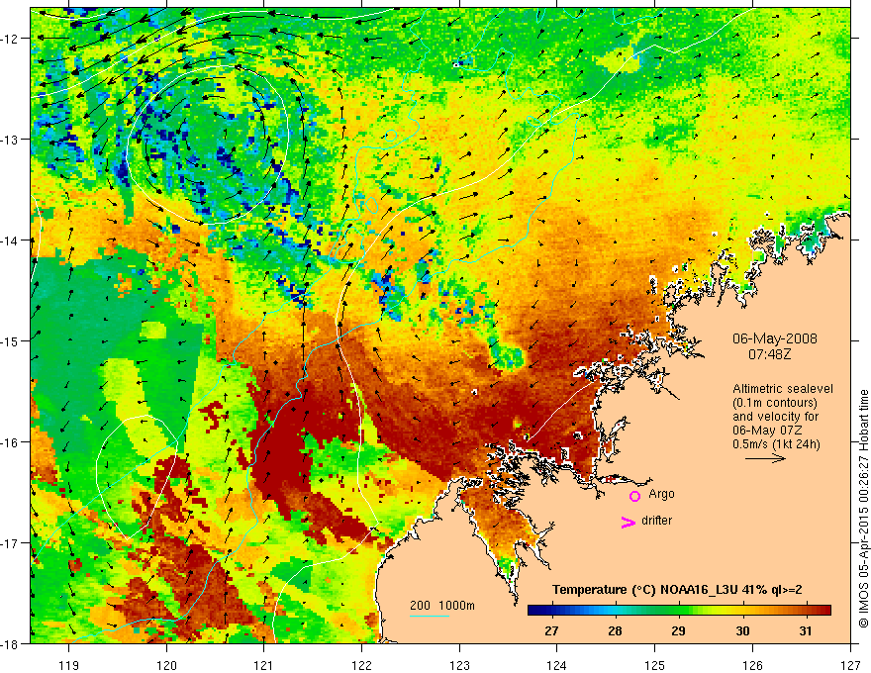Image resolution: width=871 pixels, height=673 pixels.
Task: Click the date text 06-May-2008
Action: [x=774, y=338]
